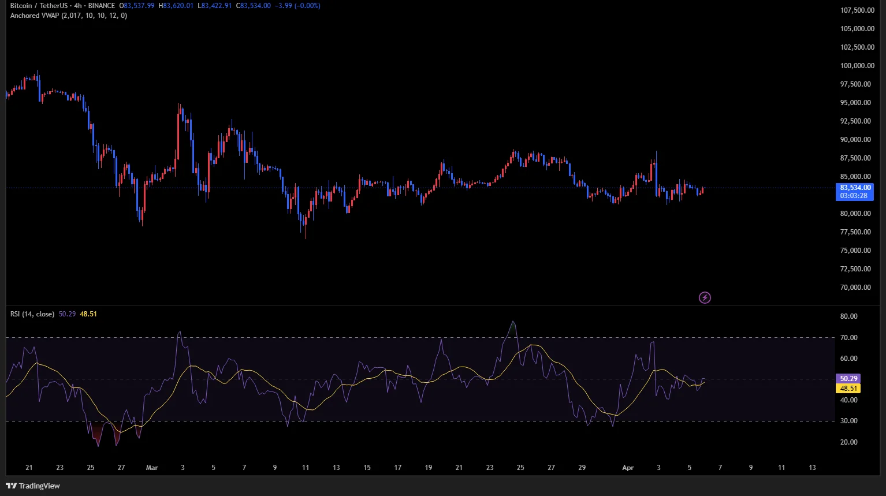Click the 77,500.00 price scale label
This screenshot has width=886, height=496.
[x=855, y=232]
